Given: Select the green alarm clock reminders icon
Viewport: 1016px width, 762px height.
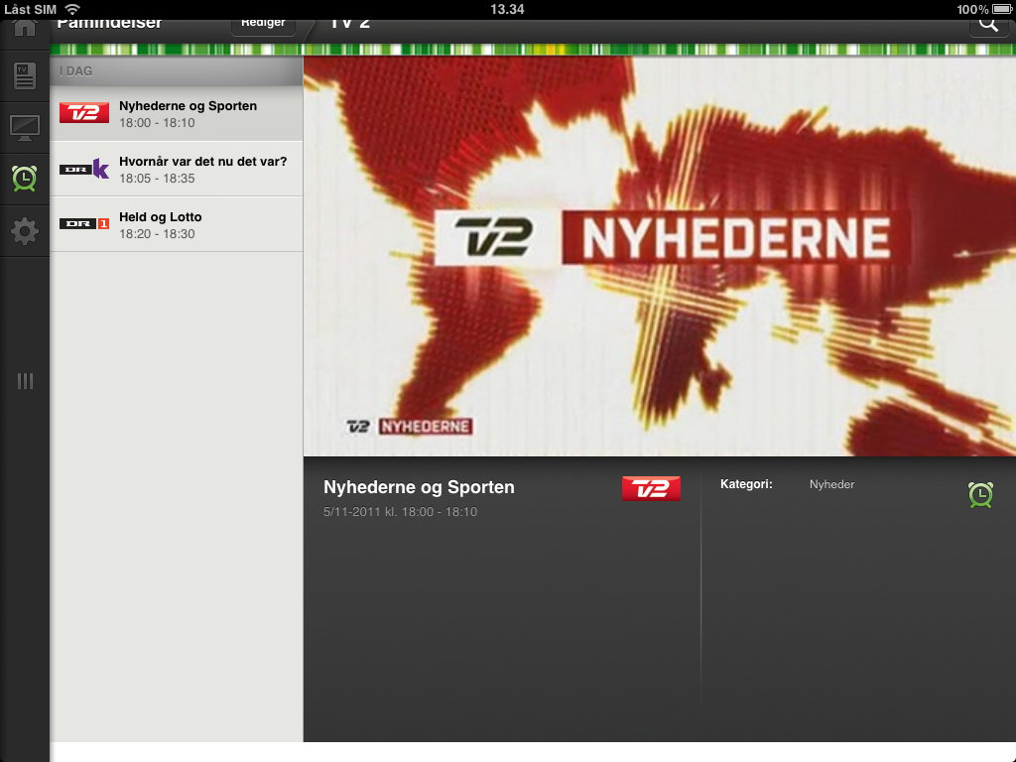Looking at the screenshot, I should point(25,179).
